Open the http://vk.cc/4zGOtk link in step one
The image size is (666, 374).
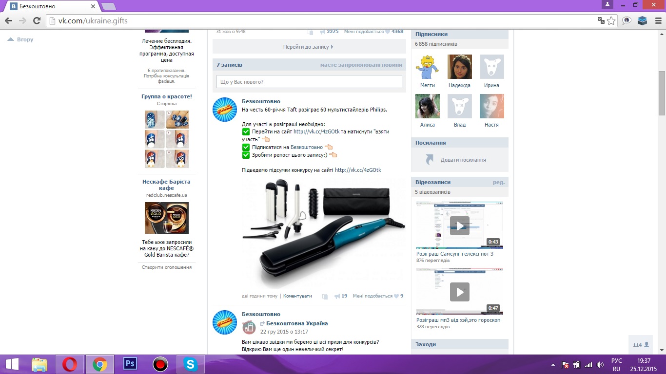pos(316,131)
